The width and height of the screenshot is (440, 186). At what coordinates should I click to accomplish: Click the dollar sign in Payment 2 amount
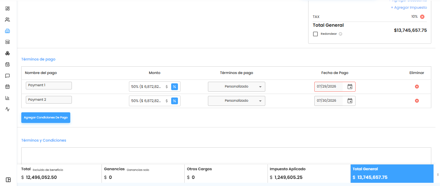pos(167,101)
